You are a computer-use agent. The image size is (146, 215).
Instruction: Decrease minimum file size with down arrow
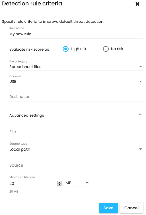(x=59, y=184)
